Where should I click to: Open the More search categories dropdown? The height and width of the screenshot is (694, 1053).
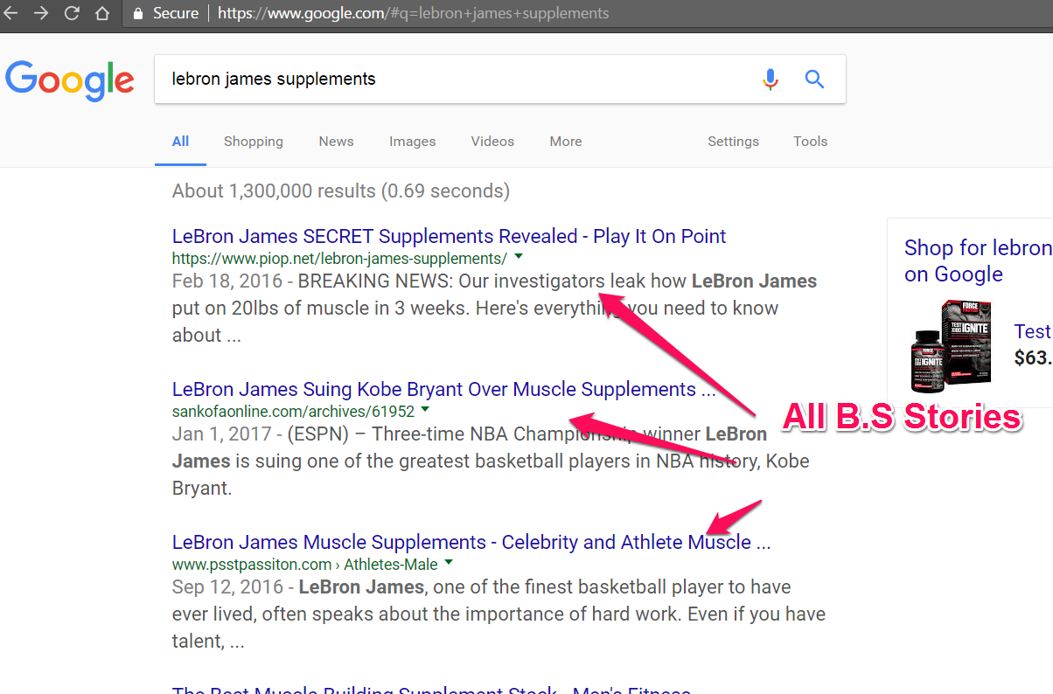(566, 141)
